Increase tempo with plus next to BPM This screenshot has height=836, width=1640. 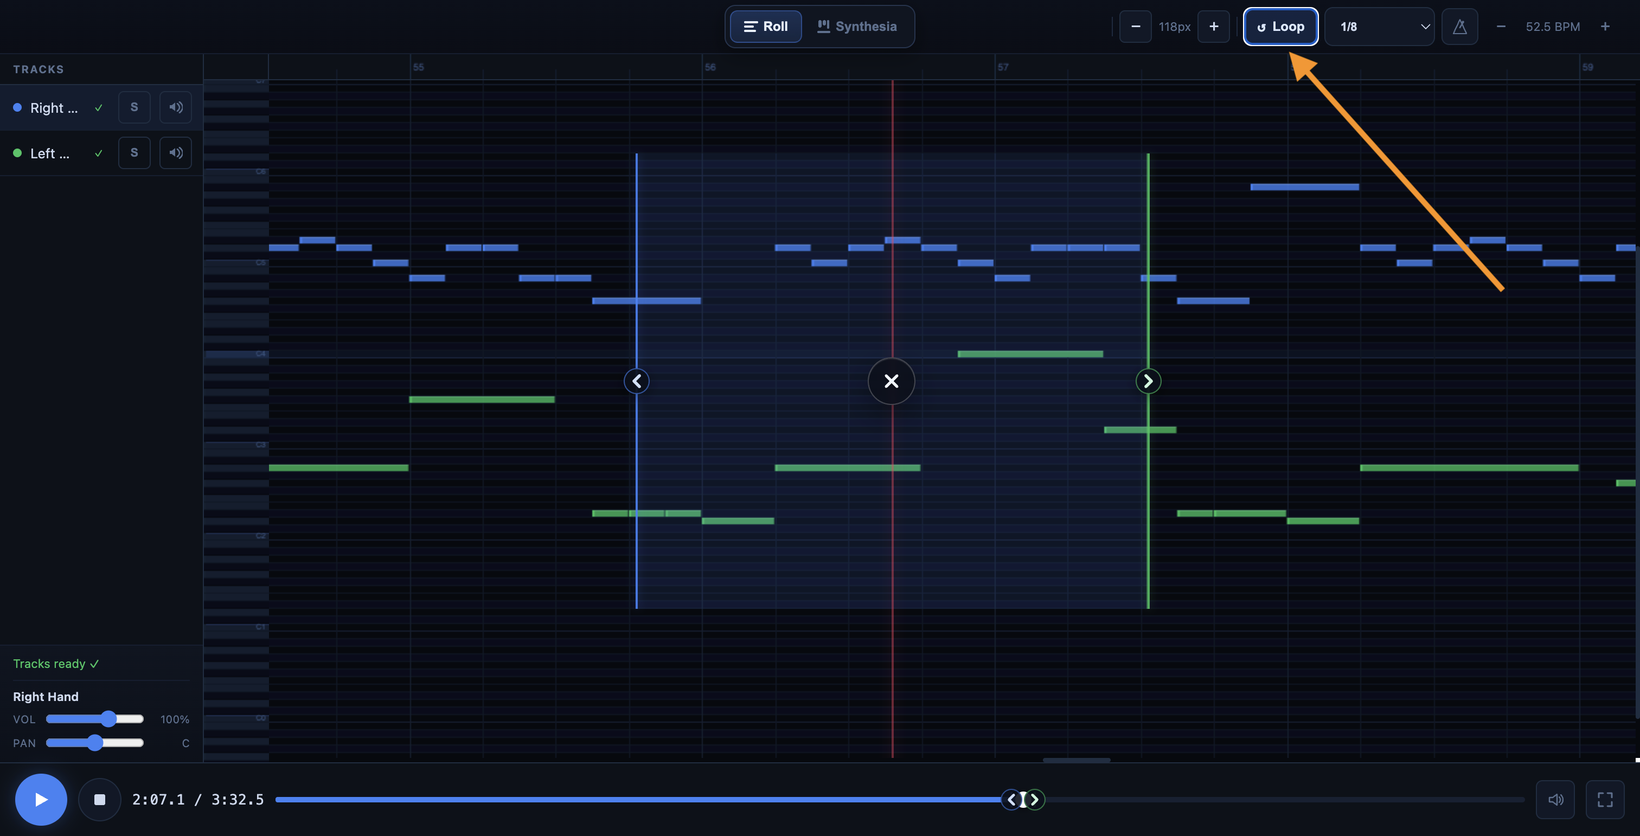point(1605,27)
